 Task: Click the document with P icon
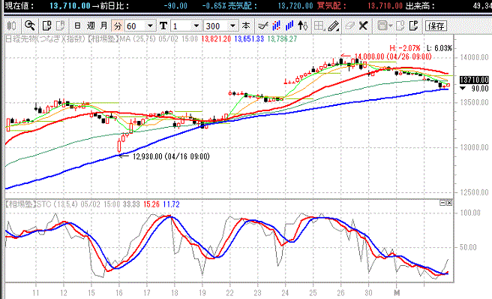(414, 26)
